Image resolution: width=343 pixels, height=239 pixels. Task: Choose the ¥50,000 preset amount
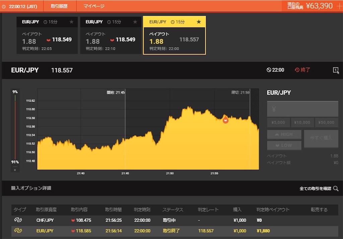point(326,122)
